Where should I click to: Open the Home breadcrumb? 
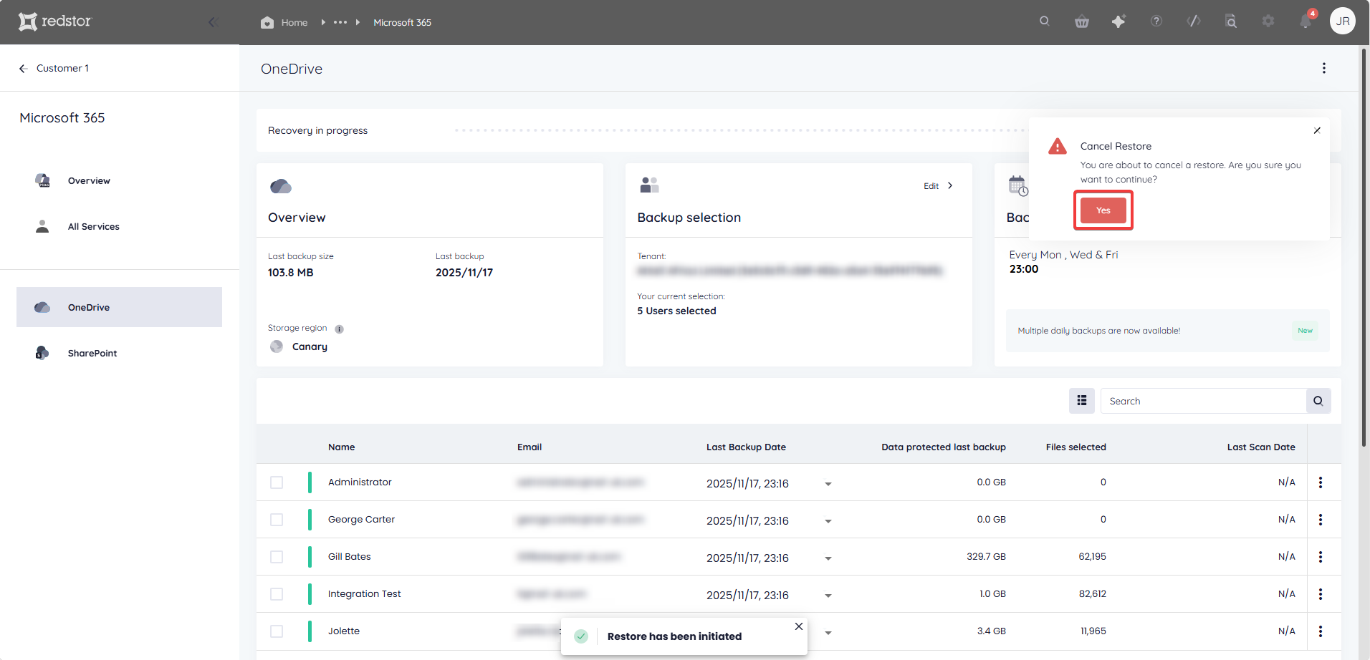[x=284, y=22]
